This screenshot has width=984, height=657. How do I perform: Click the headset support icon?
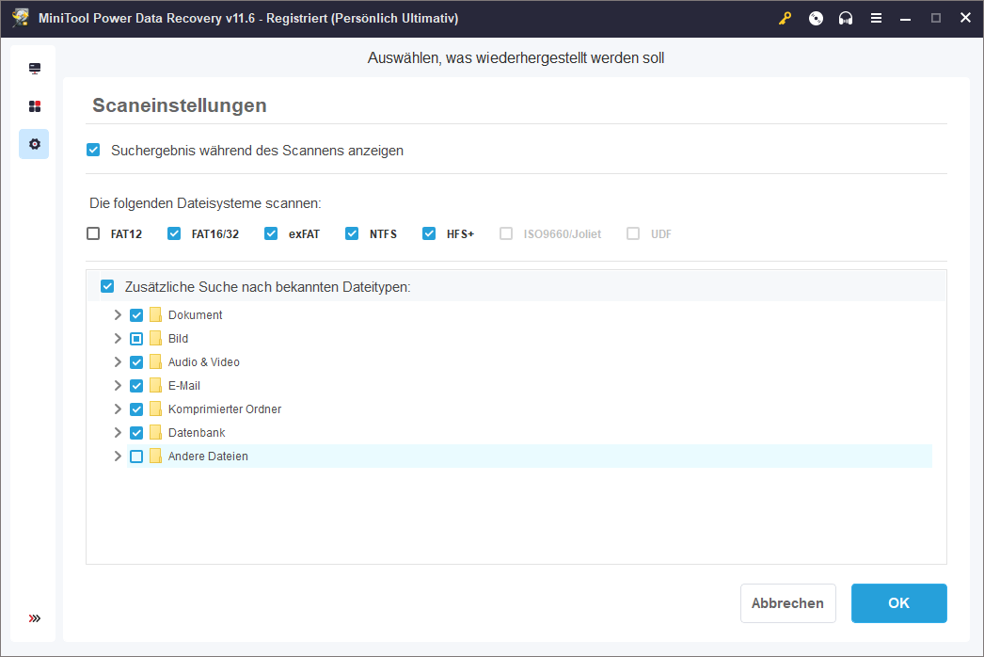[x=846, y=18]
